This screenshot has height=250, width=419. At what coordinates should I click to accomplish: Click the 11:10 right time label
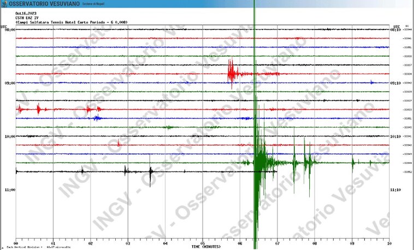(396, 190)
